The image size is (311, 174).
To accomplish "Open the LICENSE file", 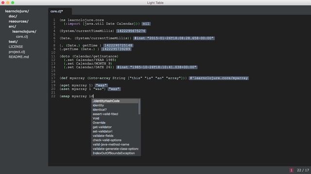I will click(x=16, y=47).
